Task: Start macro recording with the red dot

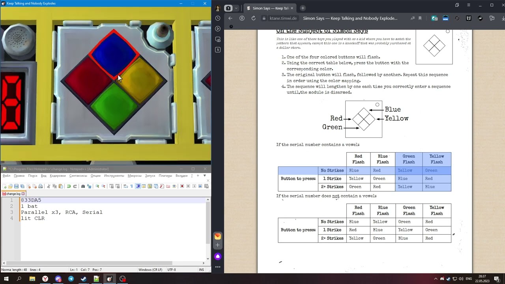Action: click(182, 186)
